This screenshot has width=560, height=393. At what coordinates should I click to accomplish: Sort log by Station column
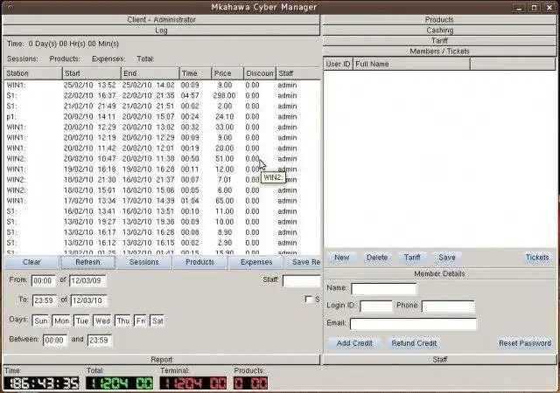tap(33, 73)
